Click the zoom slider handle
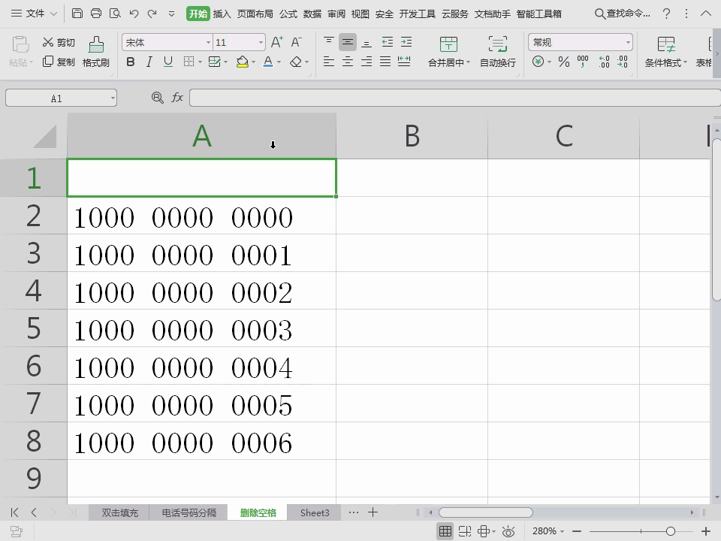The image size is (721, 541). [671, 531]
